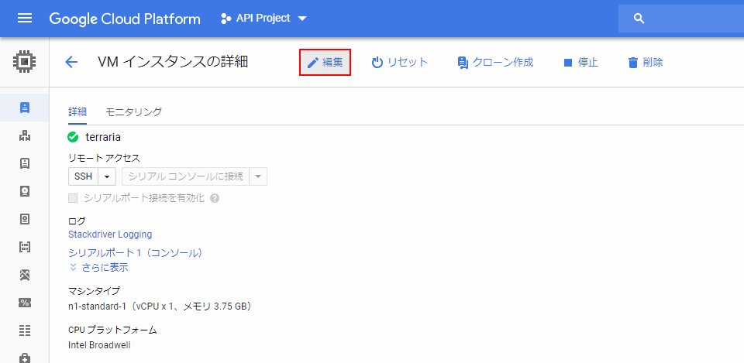Image resolution: width=744 pixels, height=363 pixels.
Task: Open the hamburger navigation menu
Action: (25, 19)
